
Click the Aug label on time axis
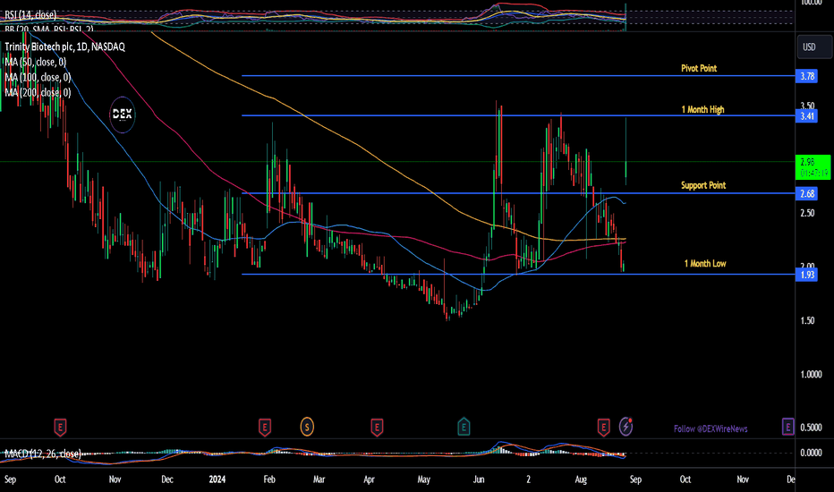581,479
